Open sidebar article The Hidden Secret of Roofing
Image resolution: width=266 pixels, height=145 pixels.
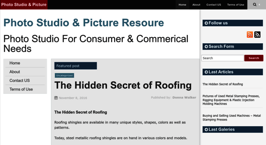click(x=223, y=84)
